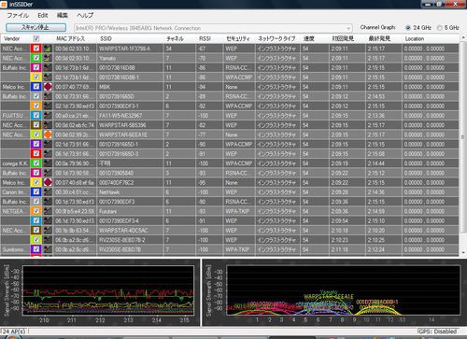Screen dimensions: 467x339
Task: Uncheck the checkbox for FA11-W5-NE32967
Action: point(36,116)
